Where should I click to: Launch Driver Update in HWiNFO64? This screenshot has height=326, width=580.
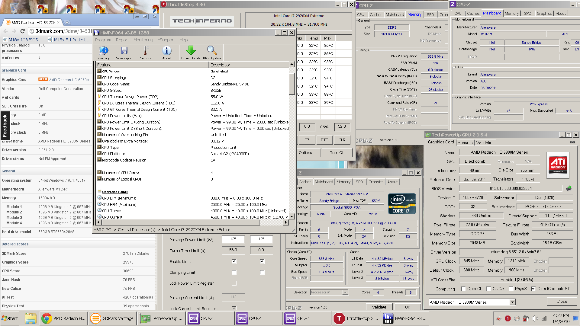coord(191,53)
